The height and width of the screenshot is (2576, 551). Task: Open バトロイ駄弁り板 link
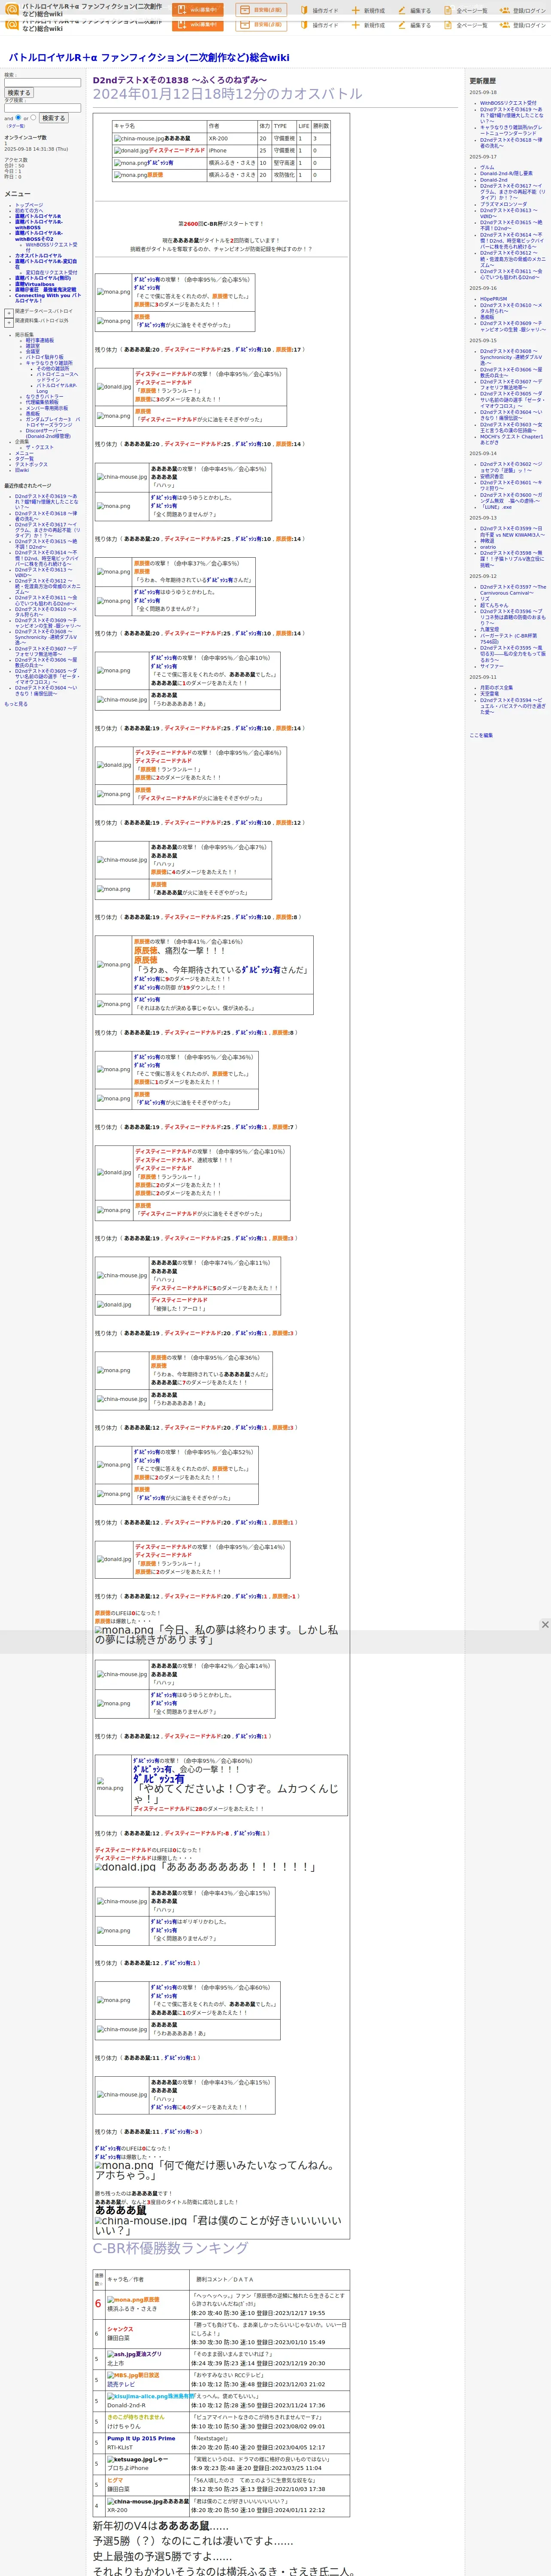(x=44, y=357)
